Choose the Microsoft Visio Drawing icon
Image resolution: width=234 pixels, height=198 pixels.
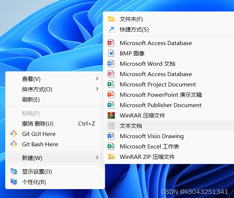point(111,136)
